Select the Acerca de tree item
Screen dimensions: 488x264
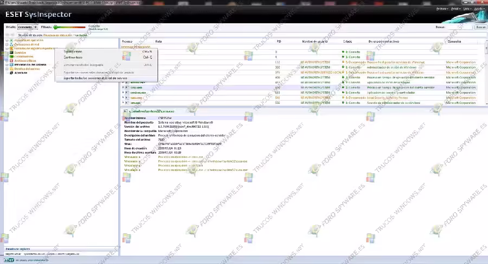21,72
